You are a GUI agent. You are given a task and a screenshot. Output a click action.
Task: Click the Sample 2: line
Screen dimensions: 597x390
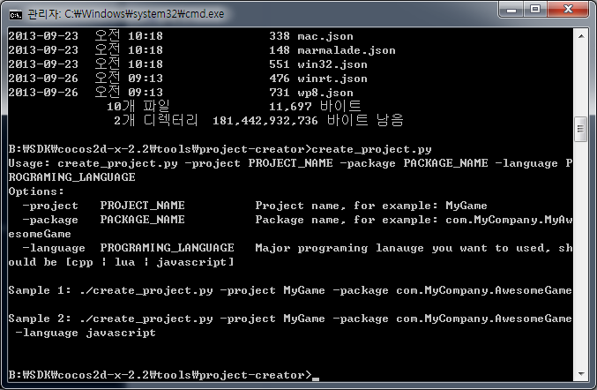click(x=290, y=326)
